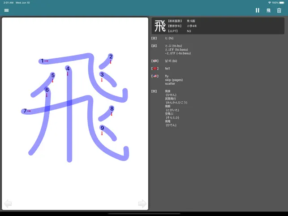Go to next kanji with right arrow
288x216 pixels.
(x=142, y=204)
